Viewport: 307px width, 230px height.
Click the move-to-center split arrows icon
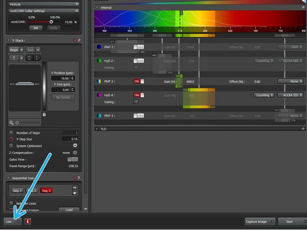click(37, 58)
